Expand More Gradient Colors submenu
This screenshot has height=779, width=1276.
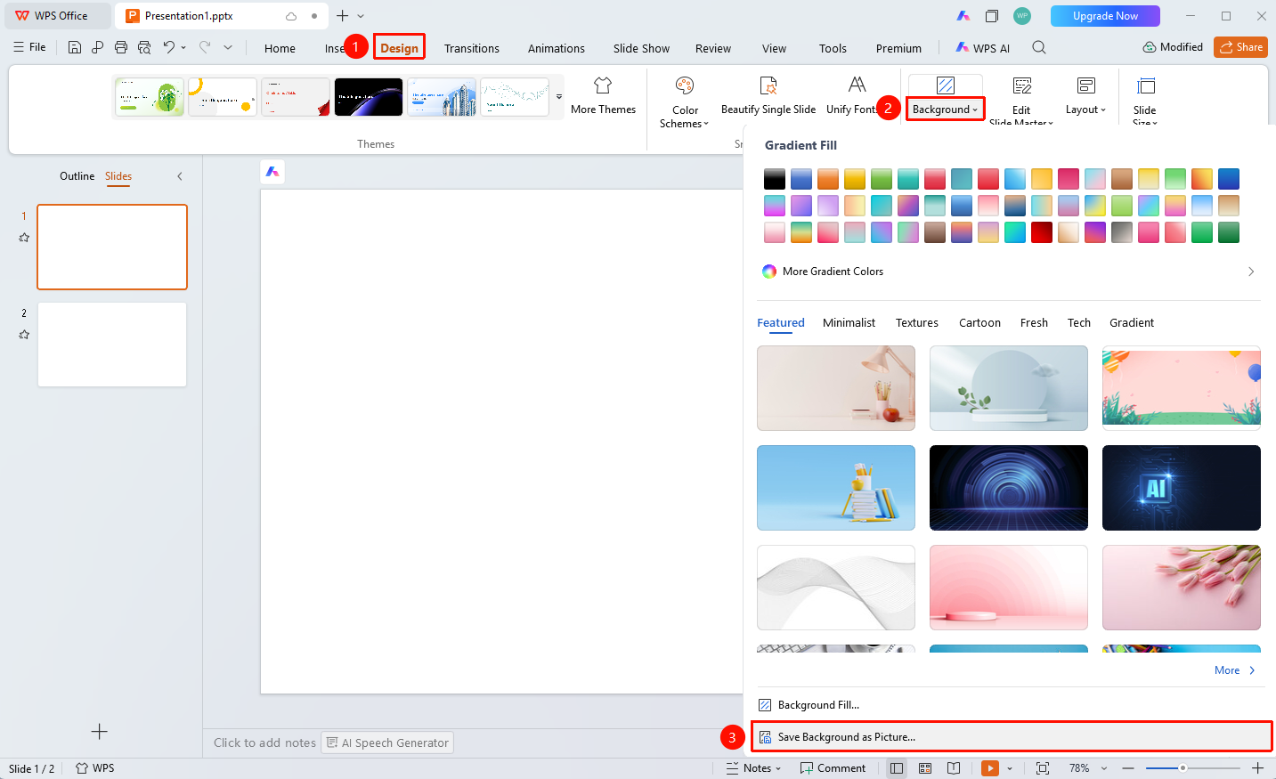click(1010, 272)
